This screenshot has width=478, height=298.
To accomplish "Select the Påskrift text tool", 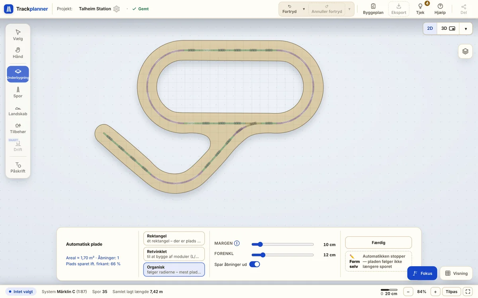I will [x=18, y=167].
